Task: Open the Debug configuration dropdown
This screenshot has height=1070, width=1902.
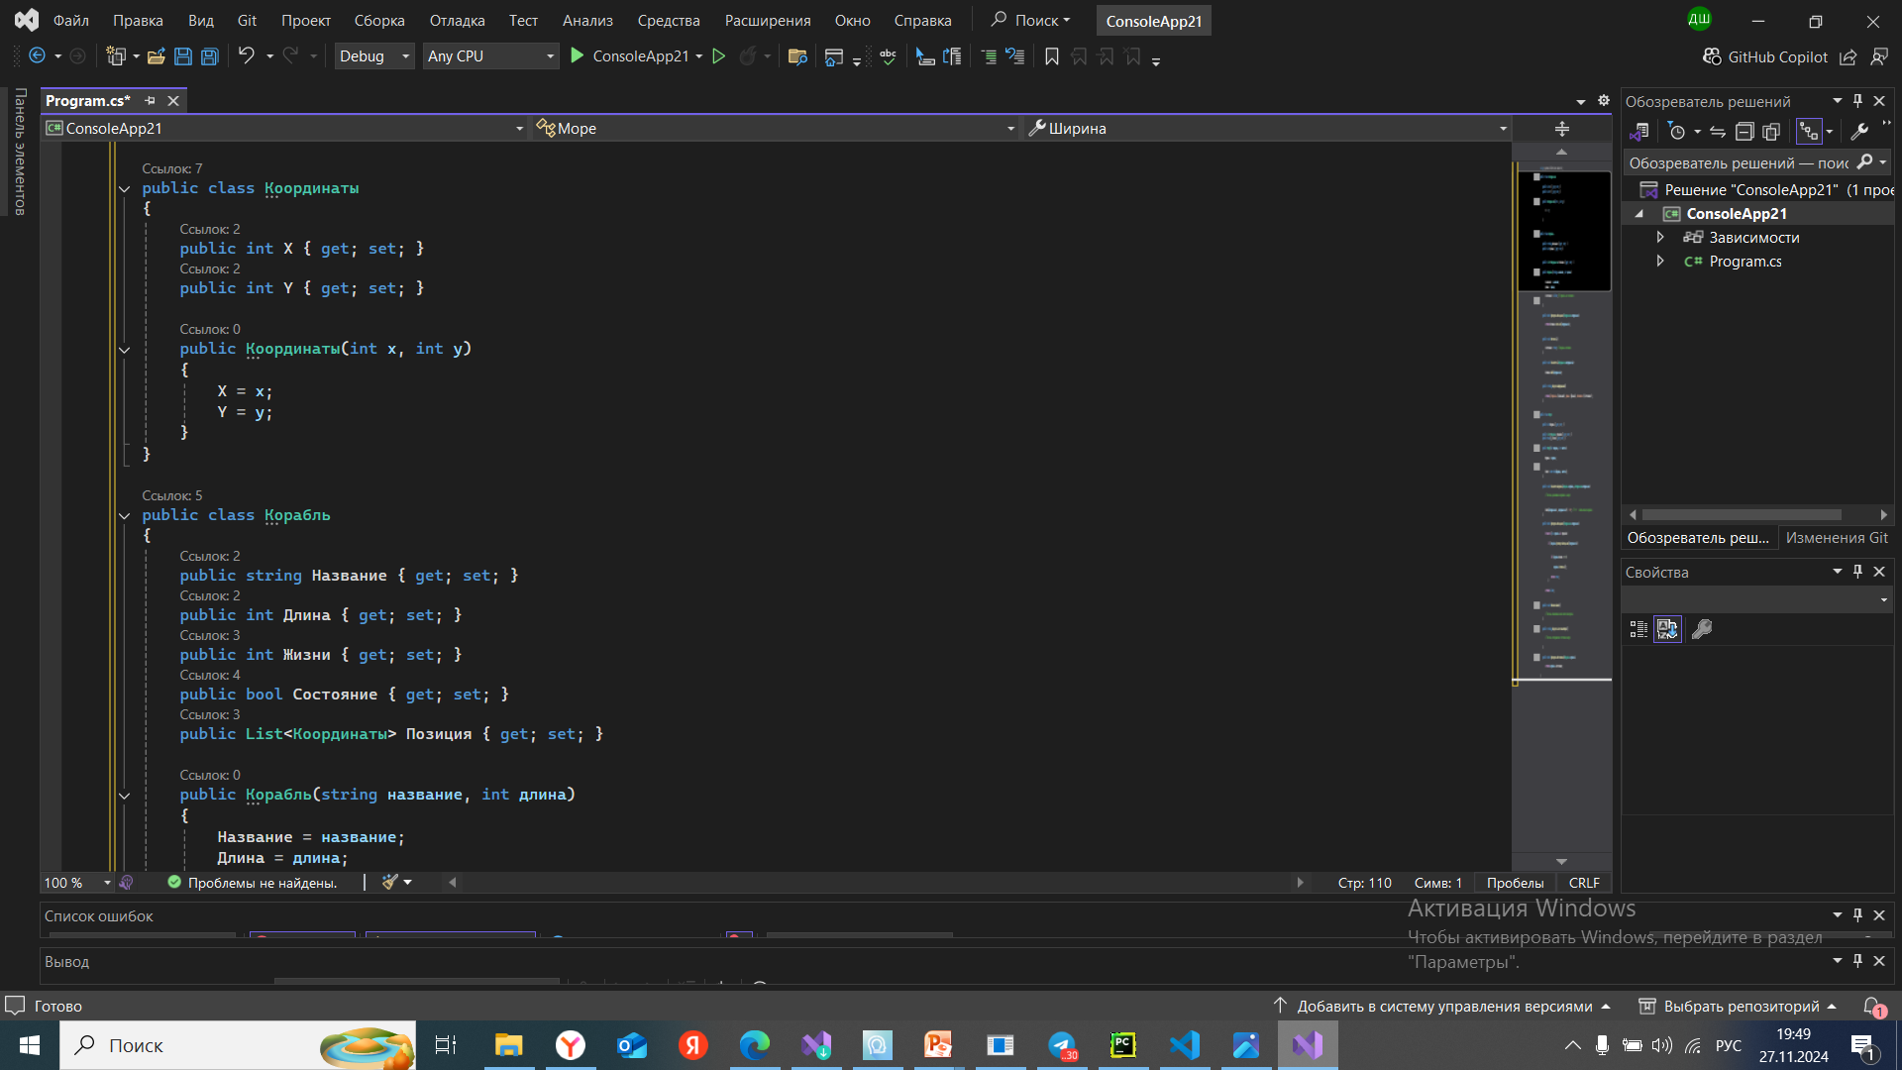Action: [374, 56]
